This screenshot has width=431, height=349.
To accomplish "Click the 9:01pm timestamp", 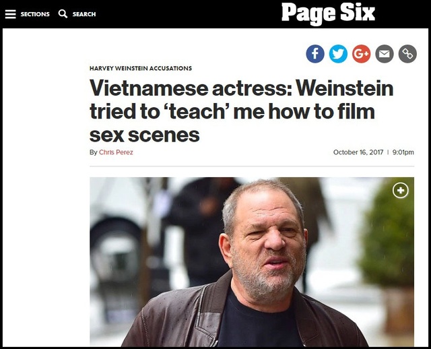I will pos(403,152).
